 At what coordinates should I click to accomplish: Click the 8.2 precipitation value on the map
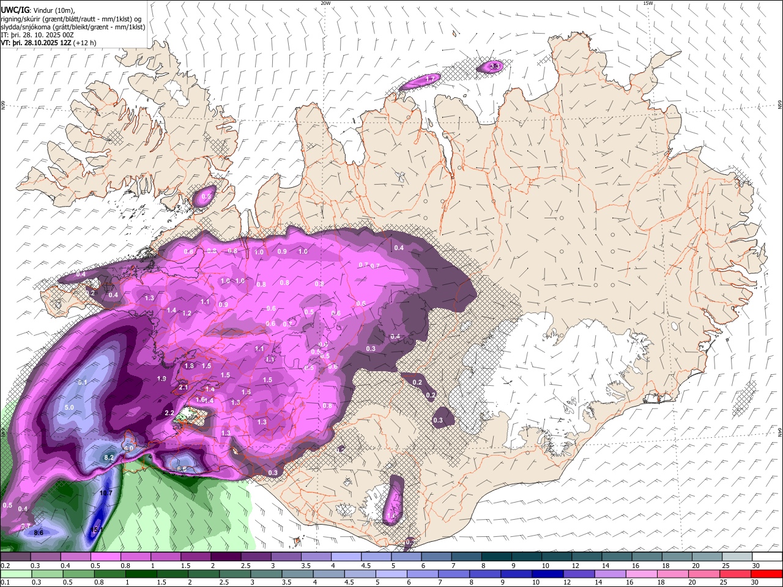[109, 457]
